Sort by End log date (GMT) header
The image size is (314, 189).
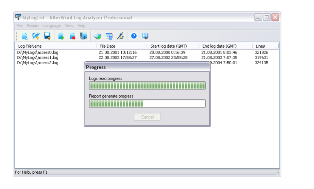(x=226, y=46)
